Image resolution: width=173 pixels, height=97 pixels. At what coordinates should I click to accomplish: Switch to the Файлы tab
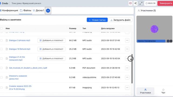coord(26,11)
